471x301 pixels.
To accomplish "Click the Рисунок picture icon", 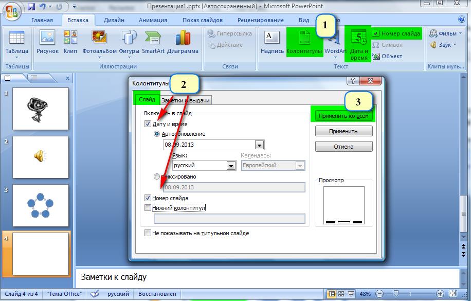I will pyautogui.click(x=47, y=38).
